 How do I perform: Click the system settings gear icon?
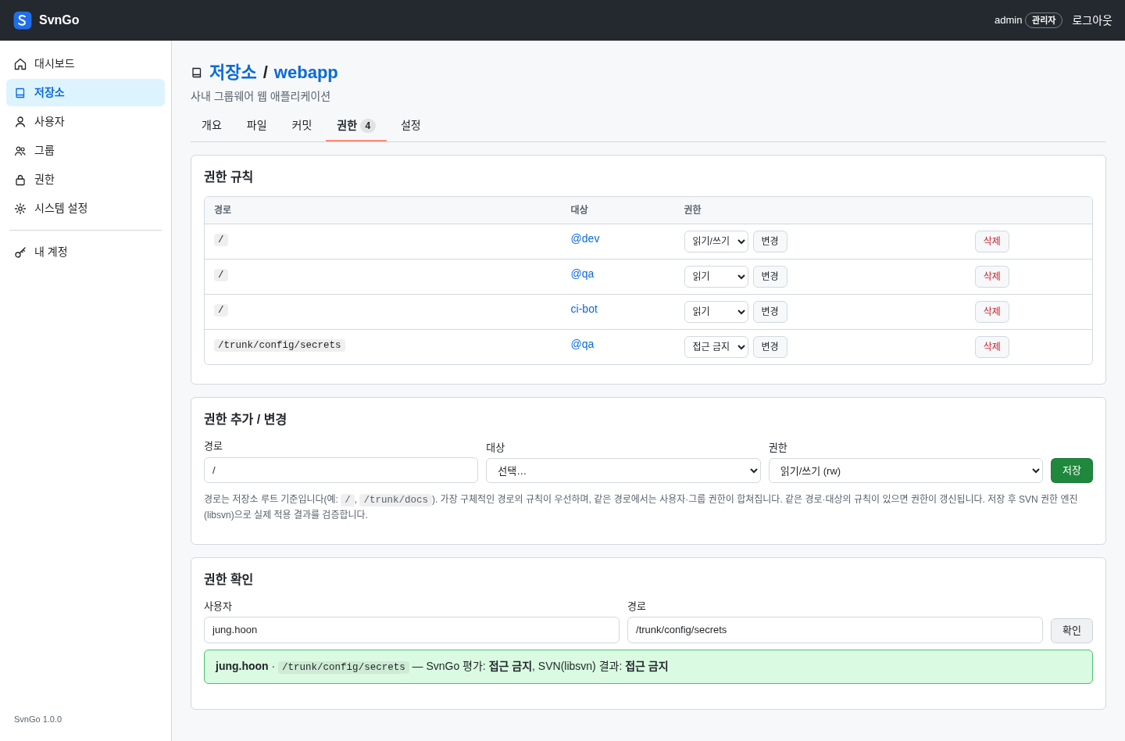[x=20, y=209]
